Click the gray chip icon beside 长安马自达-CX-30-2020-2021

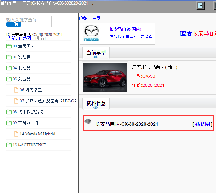pyautogui.click(x=88, y=121)
